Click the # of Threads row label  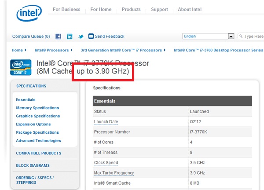[x=106, y=152]
